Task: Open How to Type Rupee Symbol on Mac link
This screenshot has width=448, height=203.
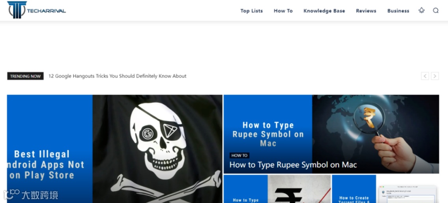Action: [293, 165]
